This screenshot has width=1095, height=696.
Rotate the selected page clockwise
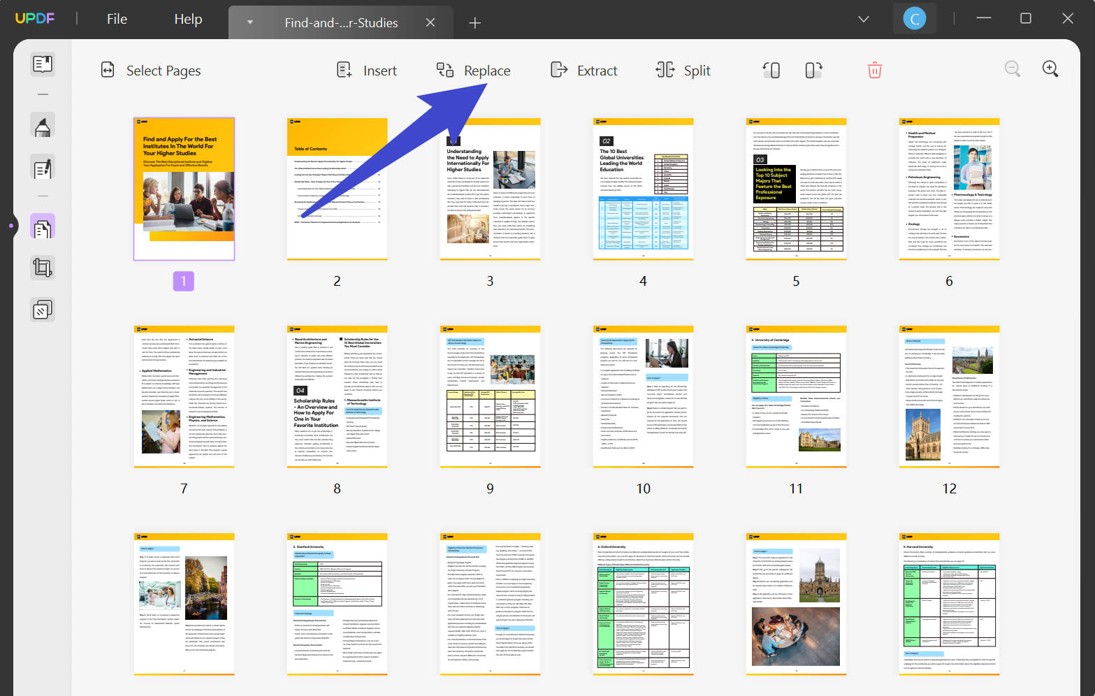tap(813, 70)
